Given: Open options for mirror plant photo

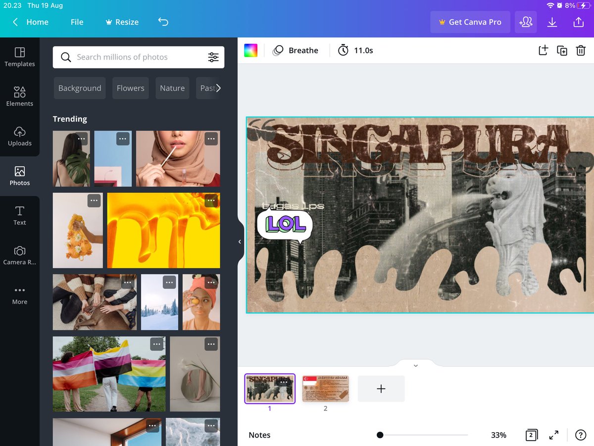Looking at the screenshot, I should click(x=211, y=344).
